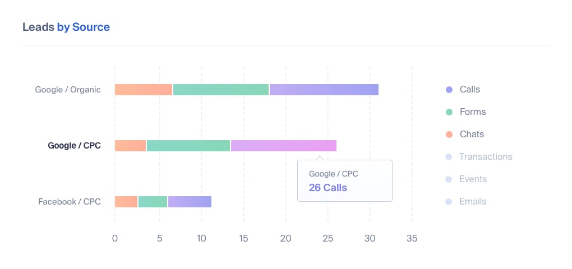The width and height of the screenshot is (572, 269).
Task: Click the Google / Organic Chats bar segment
Action: [144, 90]
